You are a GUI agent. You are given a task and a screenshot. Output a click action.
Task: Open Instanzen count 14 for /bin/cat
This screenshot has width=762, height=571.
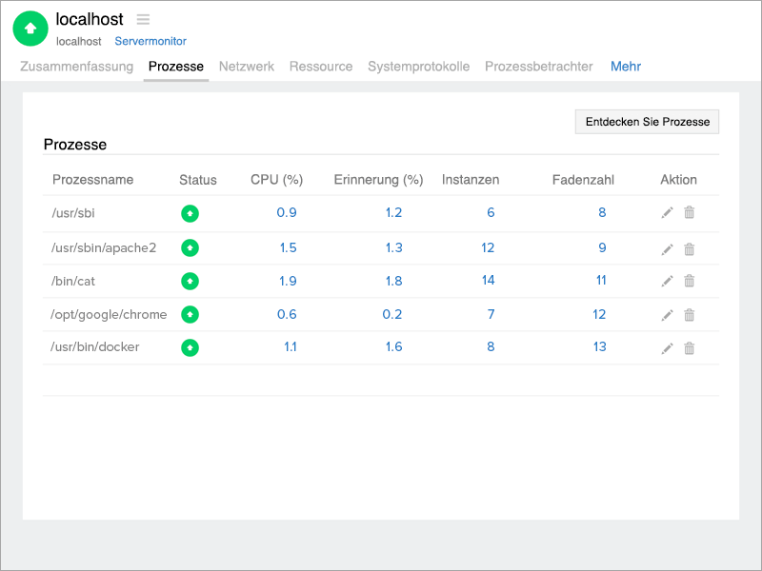(x=488, y=280)
